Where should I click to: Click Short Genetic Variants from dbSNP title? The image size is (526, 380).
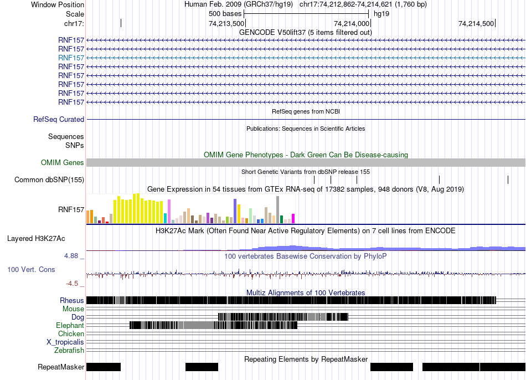pos(306,172)
